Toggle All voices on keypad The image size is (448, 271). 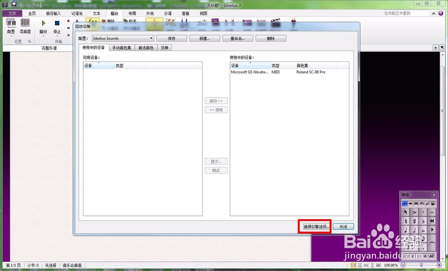coord(431,256)
